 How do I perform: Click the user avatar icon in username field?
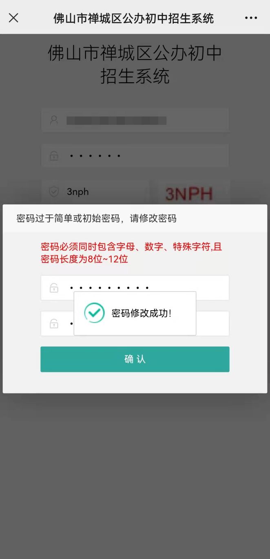54,120
